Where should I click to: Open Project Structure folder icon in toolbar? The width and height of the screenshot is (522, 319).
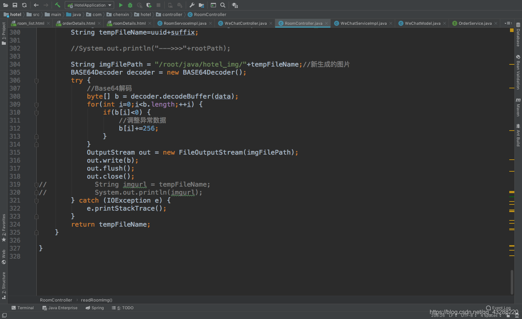coord(201,5)
